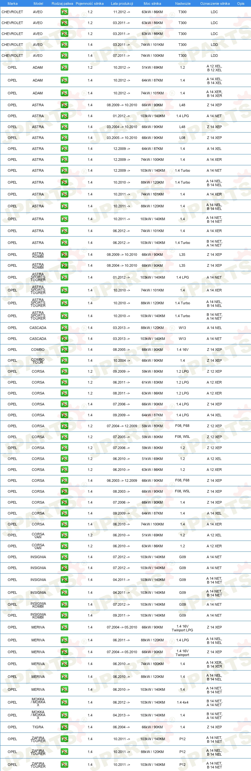Click the 04.2013 -> production date cell
The width and height of the screenshot is (251, 771).
(x=121, y=715)
